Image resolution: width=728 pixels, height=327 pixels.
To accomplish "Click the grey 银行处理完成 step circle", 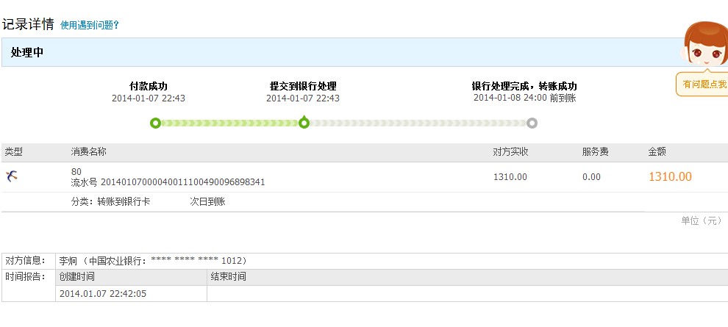I will [x=532, y=123].
